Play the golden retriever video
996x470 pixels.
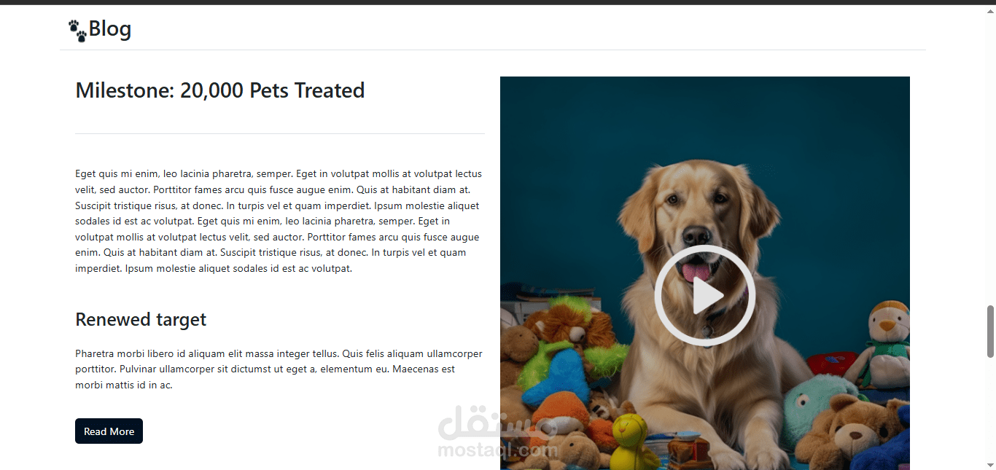pyautogui.click(x=704, y=295)
